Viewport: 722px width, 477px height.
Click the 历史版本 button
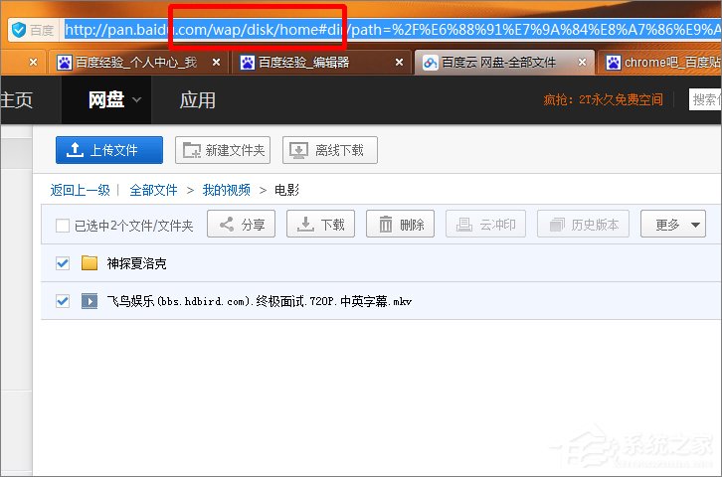tap(583, 224)
